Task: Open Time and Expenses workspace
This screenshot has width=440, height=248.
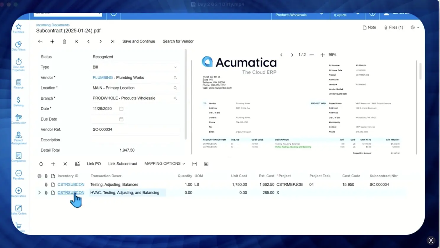Action: [x=18, y=65]
